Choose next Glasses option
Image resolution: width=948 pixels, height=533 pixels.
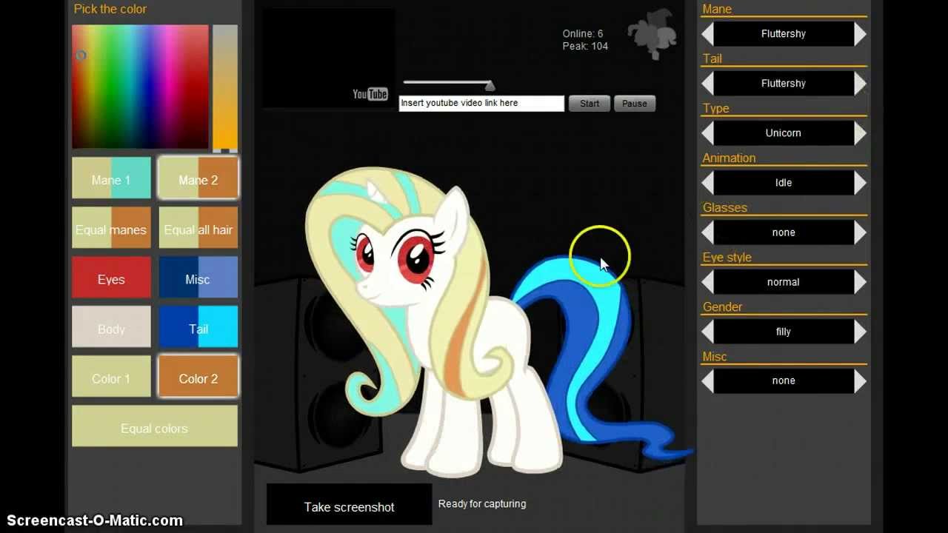pos(860,232)
